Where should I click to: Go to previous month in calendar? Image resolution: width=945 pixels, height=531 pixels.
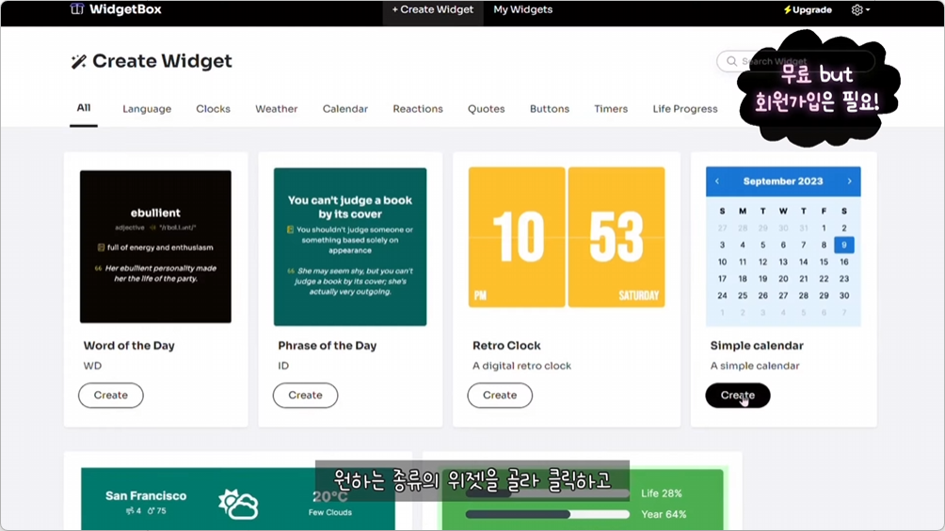point(717,181)
